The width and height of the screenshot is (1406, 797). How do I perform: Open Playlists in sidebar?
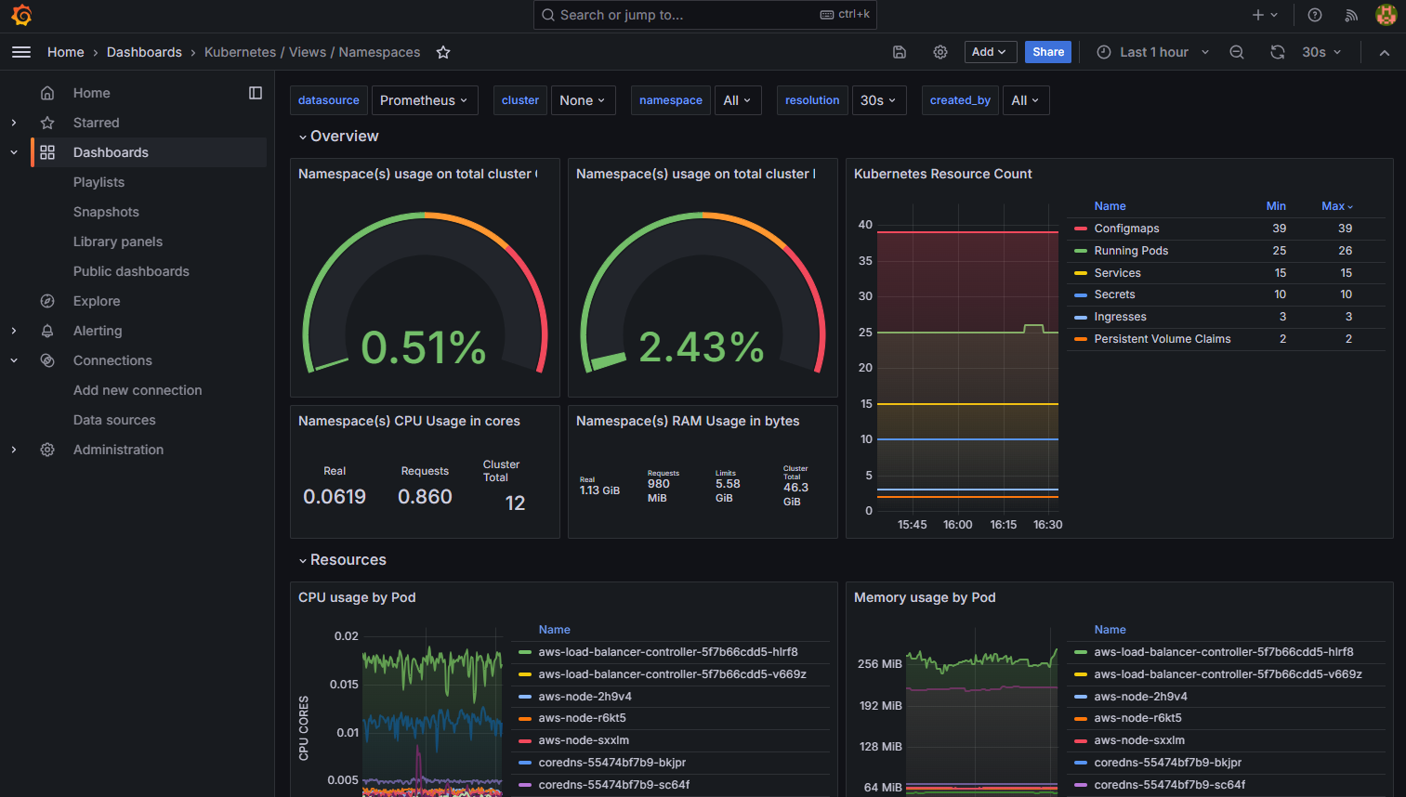coord(99,182)
